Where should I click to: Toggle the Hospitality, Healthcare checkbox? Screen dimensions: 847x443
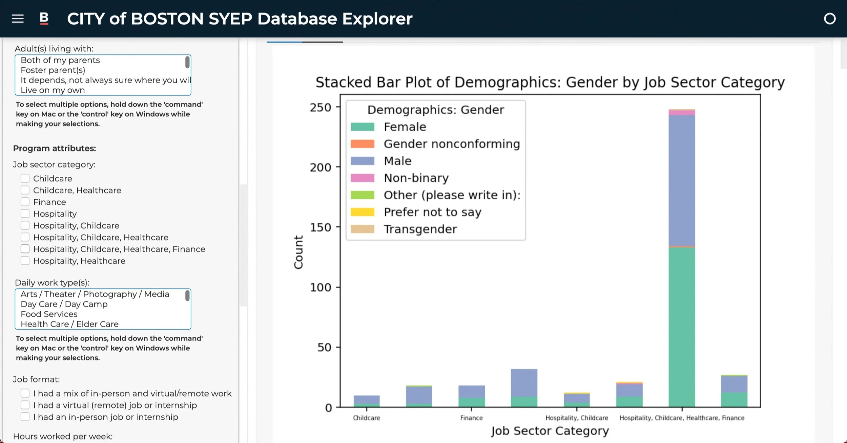coord(25,261)
